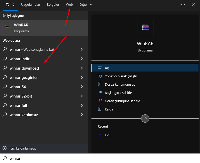This screenshot has width=200, height=163.
Task: Click search icon beside 'winrar gezginler'
Action: coord(5,77)
